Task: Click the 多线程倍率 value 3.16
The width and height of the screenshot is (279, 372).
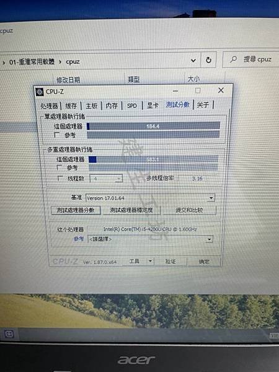Action: click(x=197, y=179)
